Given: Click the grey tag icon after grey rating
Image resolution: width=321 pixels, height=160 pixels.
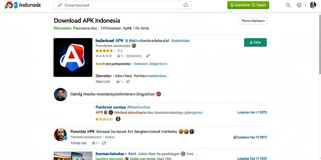Looking at the screenshot, I should 148,56.
